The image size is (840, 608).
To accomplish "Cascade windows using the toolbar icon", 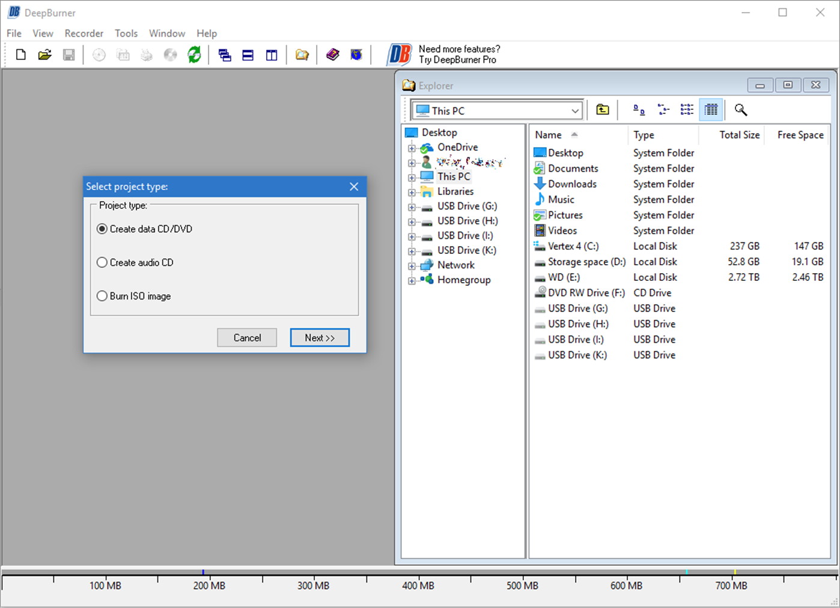I will [225, 55].
